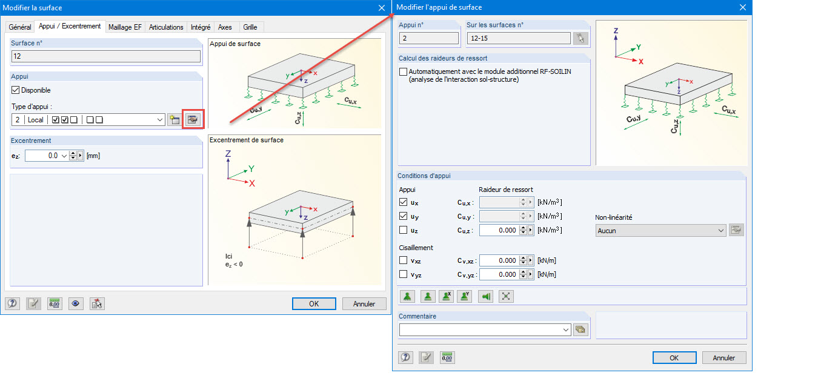818x390 pixels.
Task: Open the Intégré tab
Action: [x=201, y=27]
